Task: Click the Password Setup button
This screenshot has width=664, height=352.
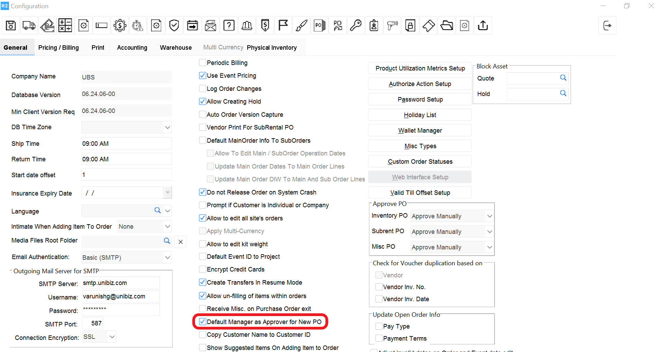Action: click(x=420, y=99)
